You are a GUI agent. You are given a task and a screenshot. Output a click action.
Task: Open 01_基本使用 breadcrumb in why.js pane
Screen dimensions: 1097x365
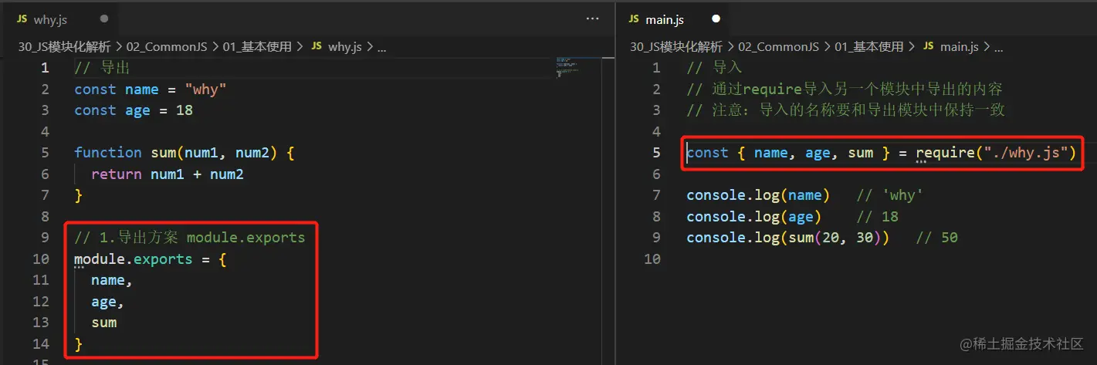pos(257,46)
